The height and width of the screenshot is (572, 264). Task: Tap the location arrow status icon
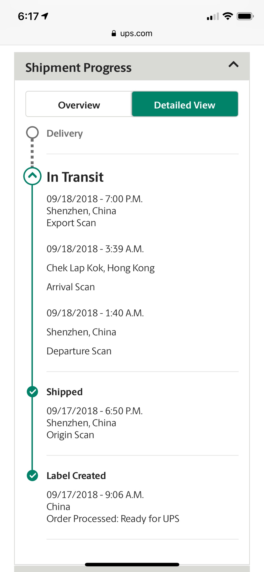[45, 16]
